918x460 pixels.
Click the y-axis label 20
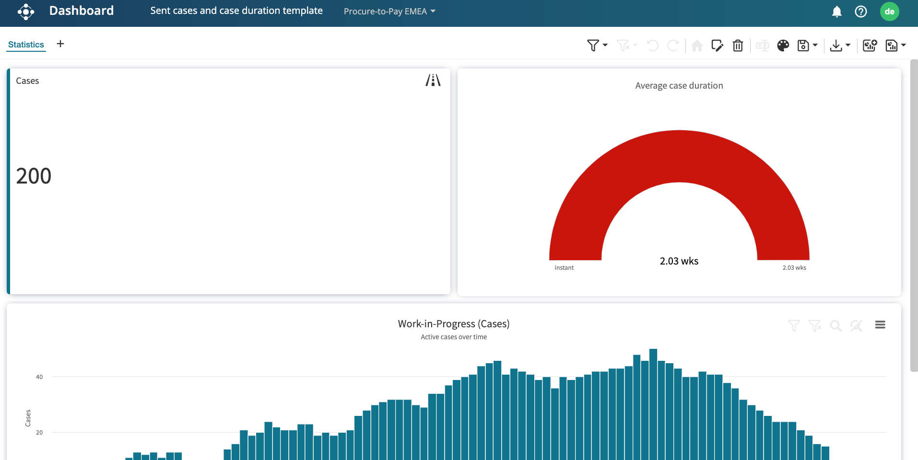pos(39,433)
